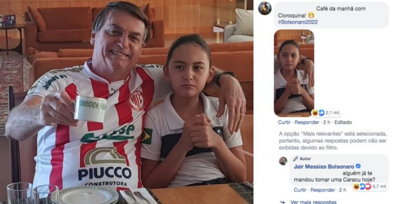Image resolution: width=393 pixels, height=204 pixels.
Task: Click the heart reaction icon beside 5,7 mil
Action: pos(368,186)
